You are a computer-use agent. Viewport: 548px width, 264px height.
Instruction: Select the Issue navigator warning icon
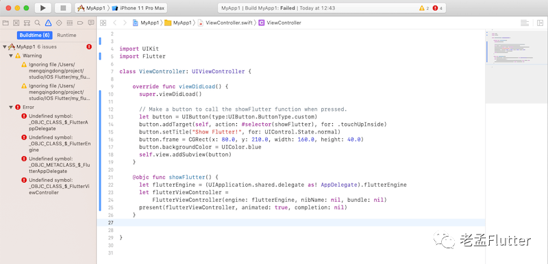pyautogui.click(x=48, y=23)
